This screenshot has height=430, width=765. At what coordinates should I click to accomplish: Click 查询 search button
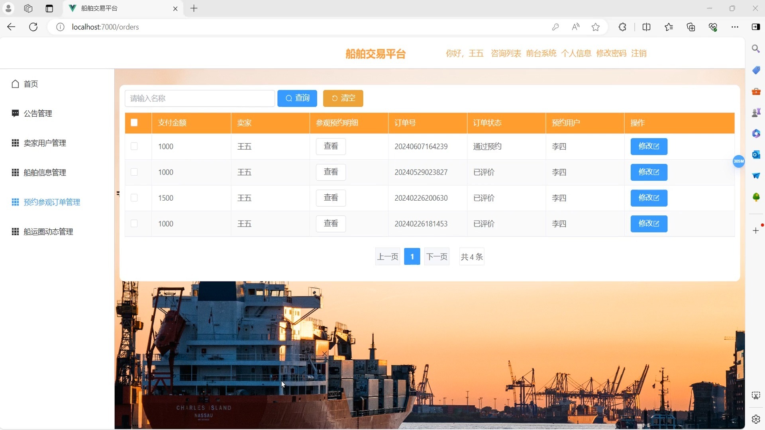point(297,98)
